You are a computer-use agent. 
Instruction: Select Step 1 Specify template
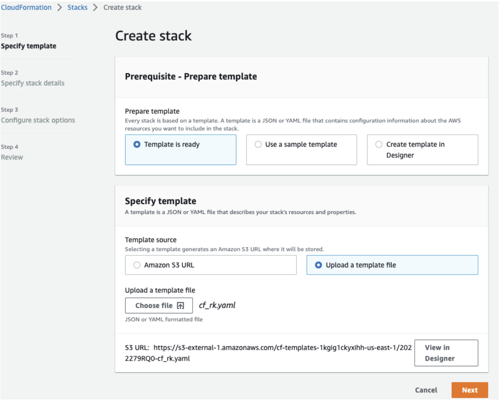click(29, 46)
